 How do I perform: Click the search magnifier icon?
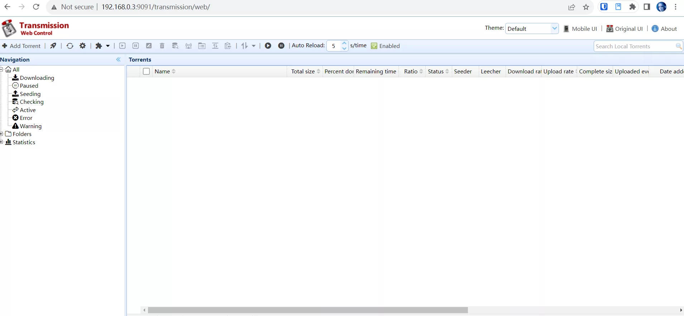[679, 46]
